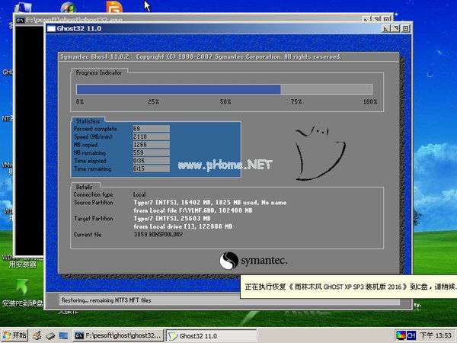Click the system clock showing 13:53
Viewport: 457px width, 343px height.
tap(436, 335)
